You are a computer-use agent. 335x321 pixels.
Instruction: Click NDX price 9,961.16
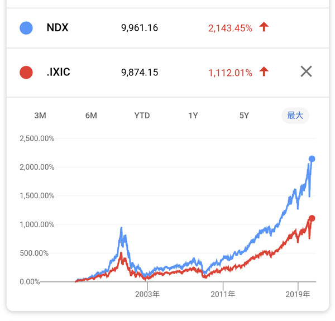click(x=139, y=27)
